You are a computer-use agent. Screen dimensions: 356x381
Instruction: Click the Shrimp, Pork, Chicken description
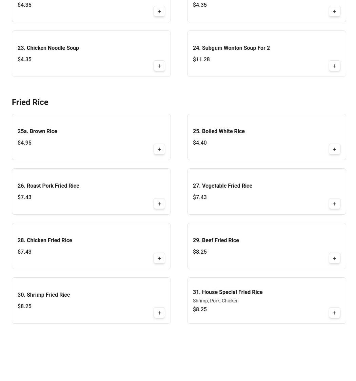coord(216,301)
